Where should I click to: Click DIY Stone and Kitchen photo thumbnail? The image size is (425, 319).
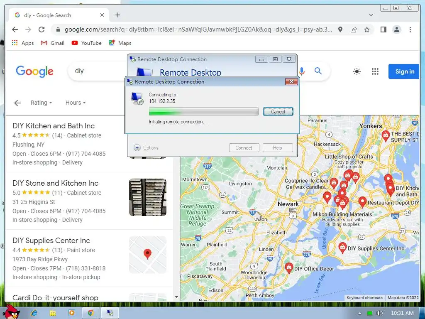(x=148, y=197)
